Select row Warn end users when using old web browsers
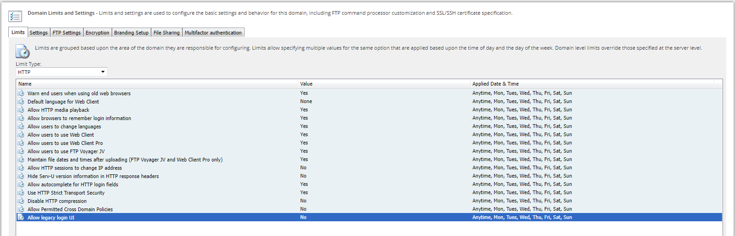 369,93
